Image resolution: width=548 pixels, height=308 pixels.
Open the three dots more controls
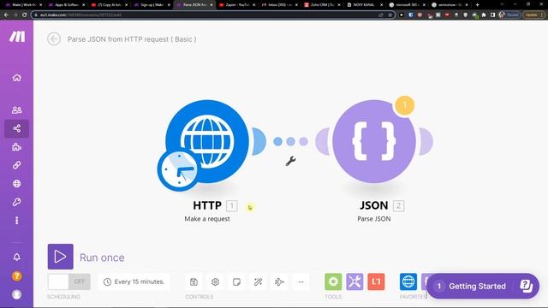pyautogui.click(x=301, y=281)
